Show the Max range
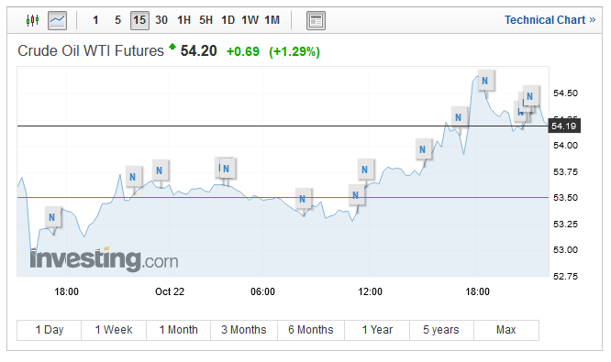Image resolution: width=611 pixels, height=362 pixels. (x=506, y=330)
